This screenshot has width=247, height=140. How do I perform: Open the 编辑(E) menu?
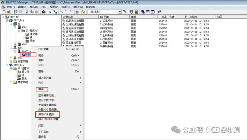[x=22, y=7]
